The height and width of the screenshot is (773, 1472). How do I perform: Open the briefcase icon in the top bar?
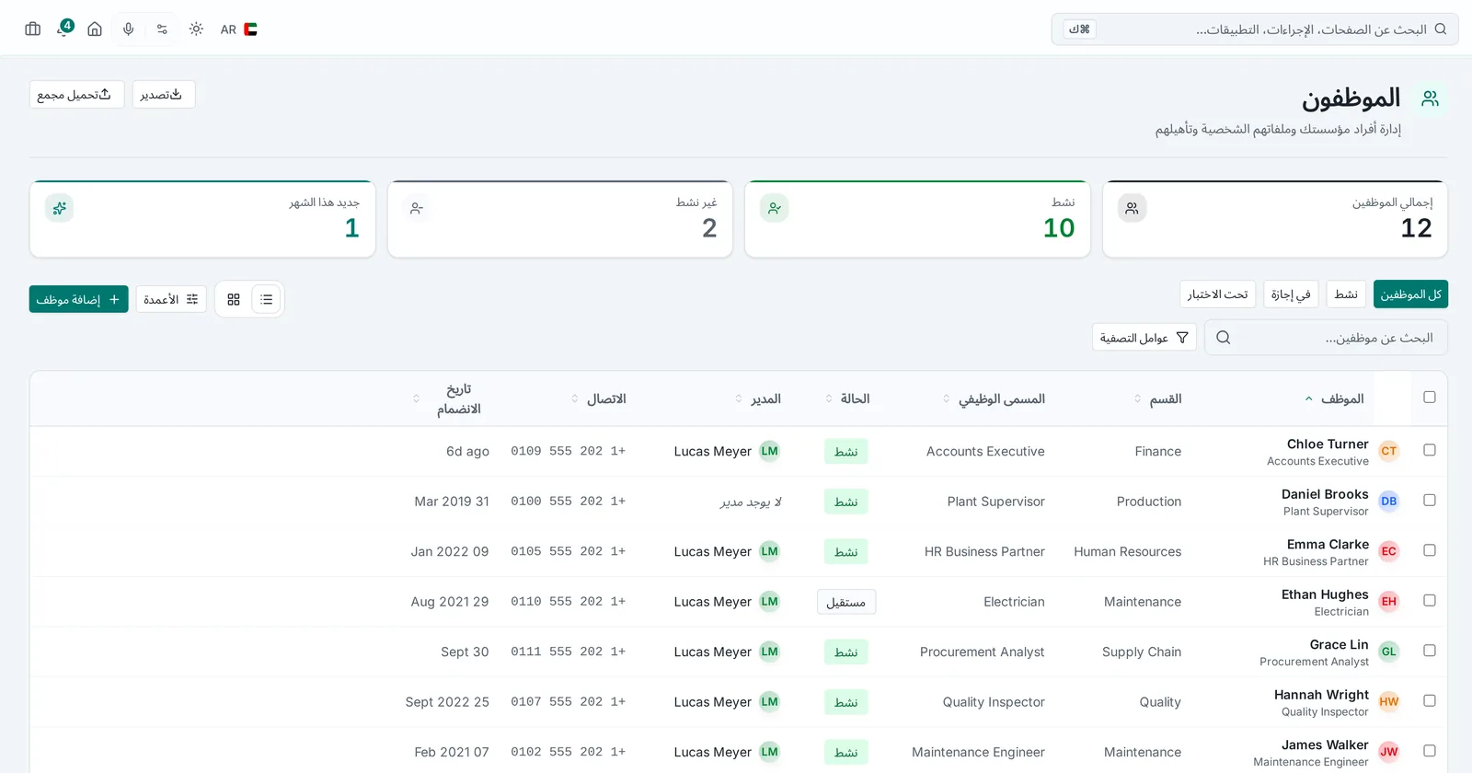[33, 29]
